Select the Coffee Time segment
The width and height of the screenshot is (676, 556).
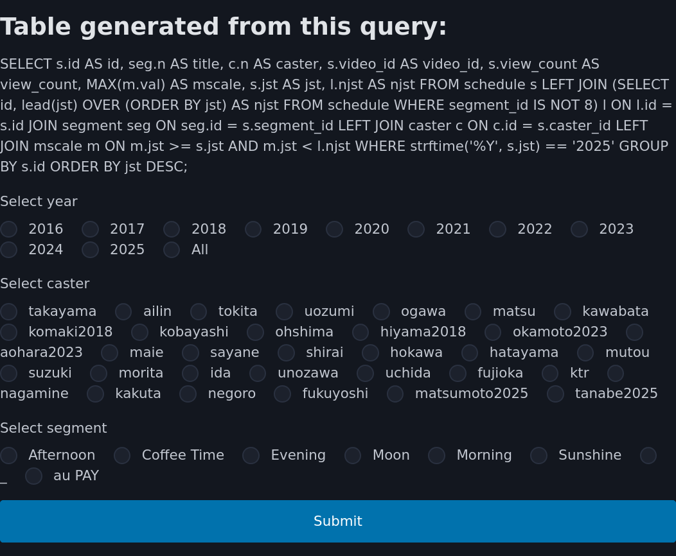pyautogui.click(x=122, y=456)
